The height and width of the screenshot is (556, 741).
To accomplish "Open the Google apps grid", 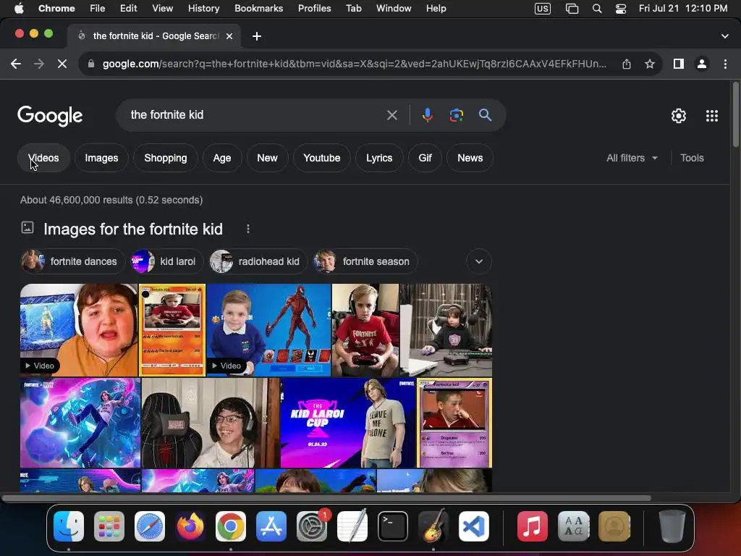I will 712,116.
